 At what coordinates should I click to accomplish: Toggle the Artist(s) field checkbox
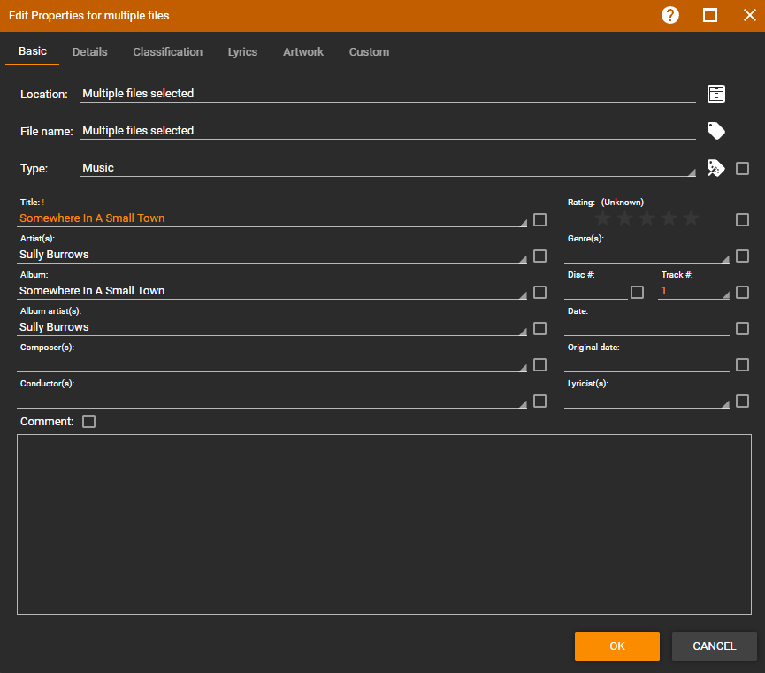(539, 256)
